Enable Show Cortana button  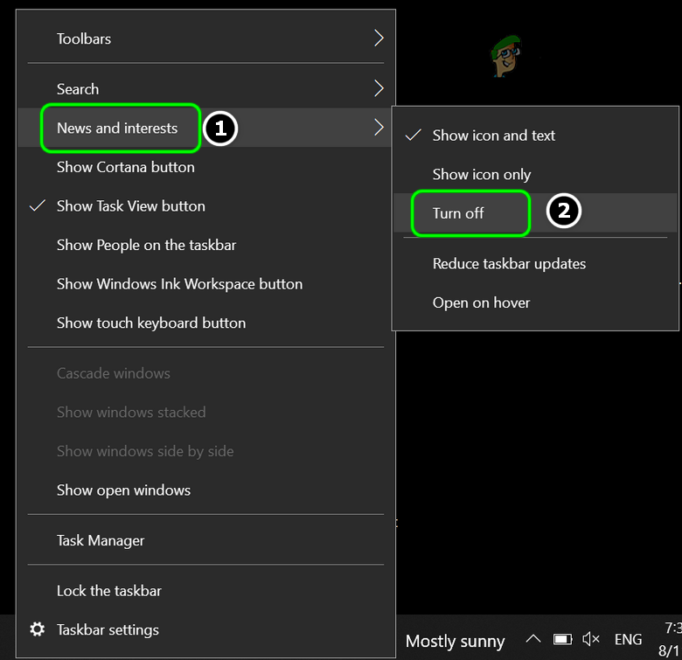coord(126,167)
